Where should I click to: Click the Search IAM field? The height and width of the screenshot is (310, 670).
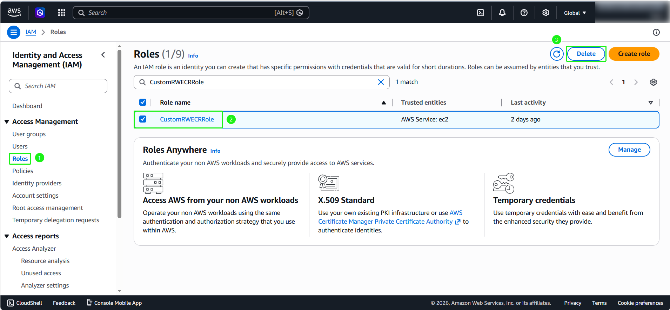pyautogui.click(x=58, y=86)
